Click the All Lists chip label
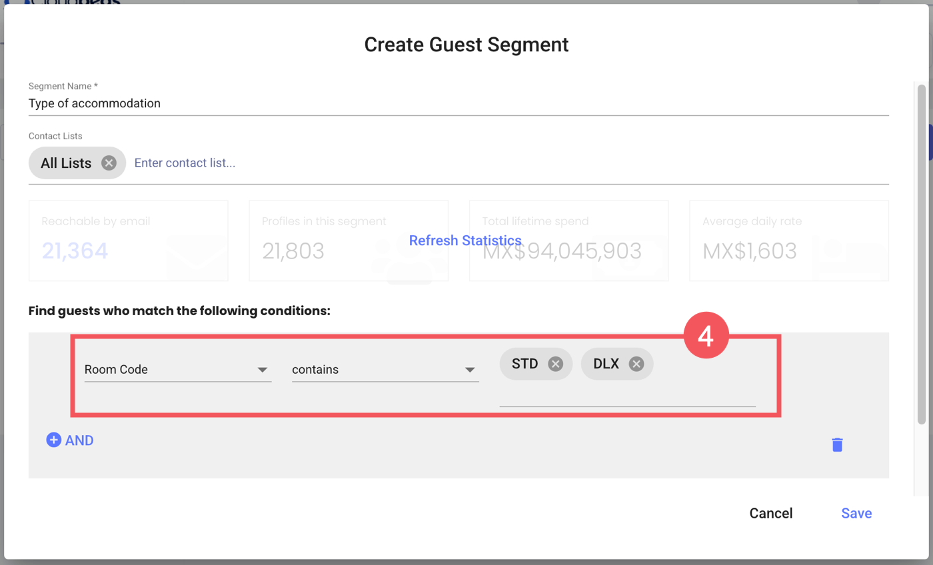Viewport: 933px width, 565px height. [x=66, y=163]
